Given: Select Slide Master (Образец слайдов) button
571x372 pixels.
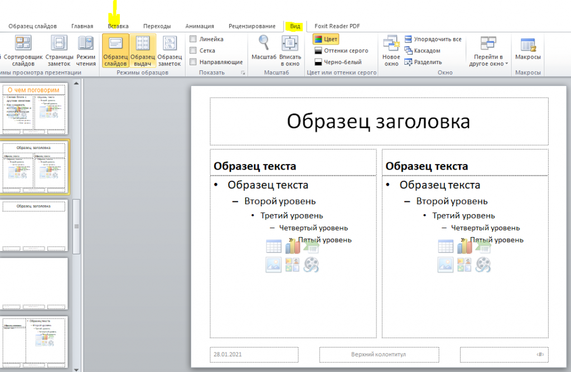Looking at the screenshot, I should (115, 51).
